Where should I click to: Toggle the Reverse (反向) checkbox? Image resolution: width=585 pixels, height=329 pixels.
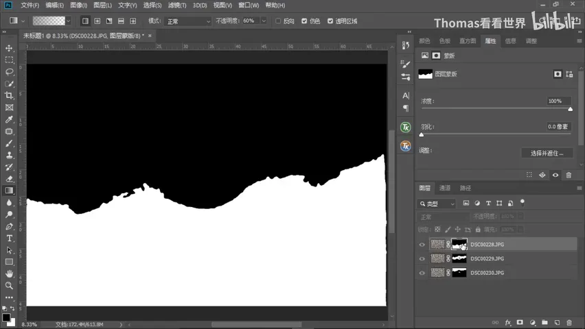tap(278, 21)
